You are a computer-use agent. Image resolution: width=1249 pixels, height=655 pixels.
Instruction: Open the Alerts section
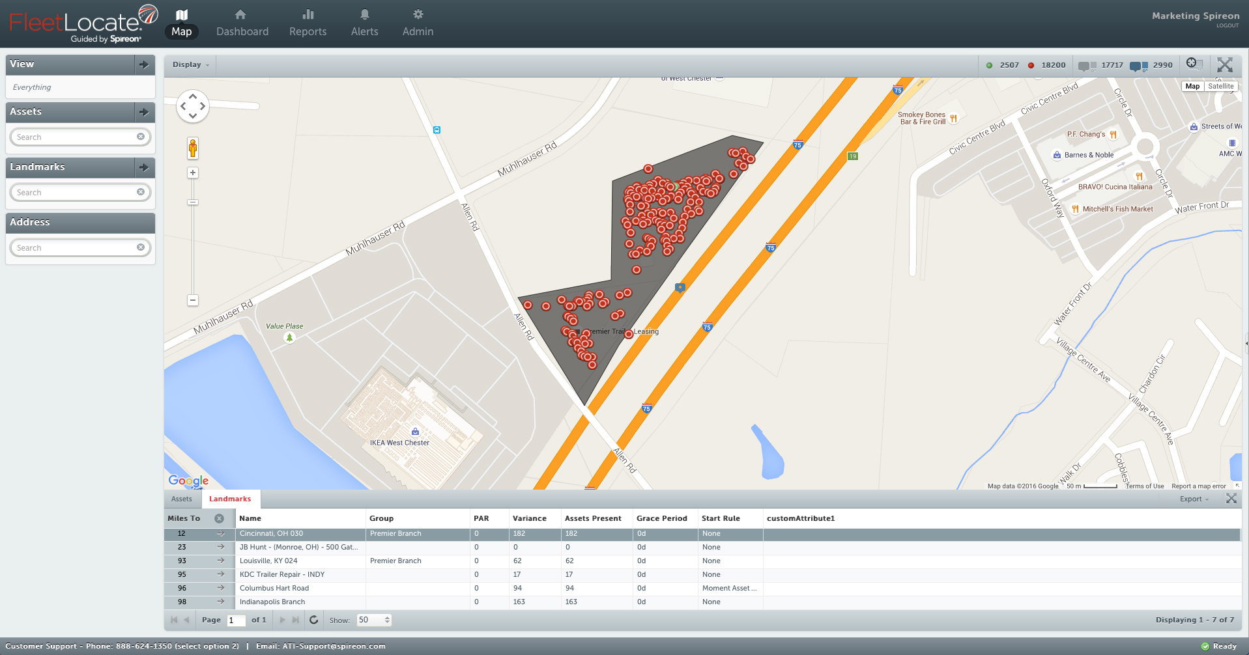point(365,23)
